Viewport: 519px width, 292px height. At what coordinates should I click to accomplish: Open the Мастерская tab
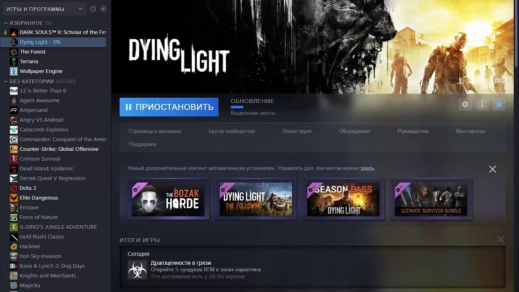pyautogui.click(x=470, y=131)
